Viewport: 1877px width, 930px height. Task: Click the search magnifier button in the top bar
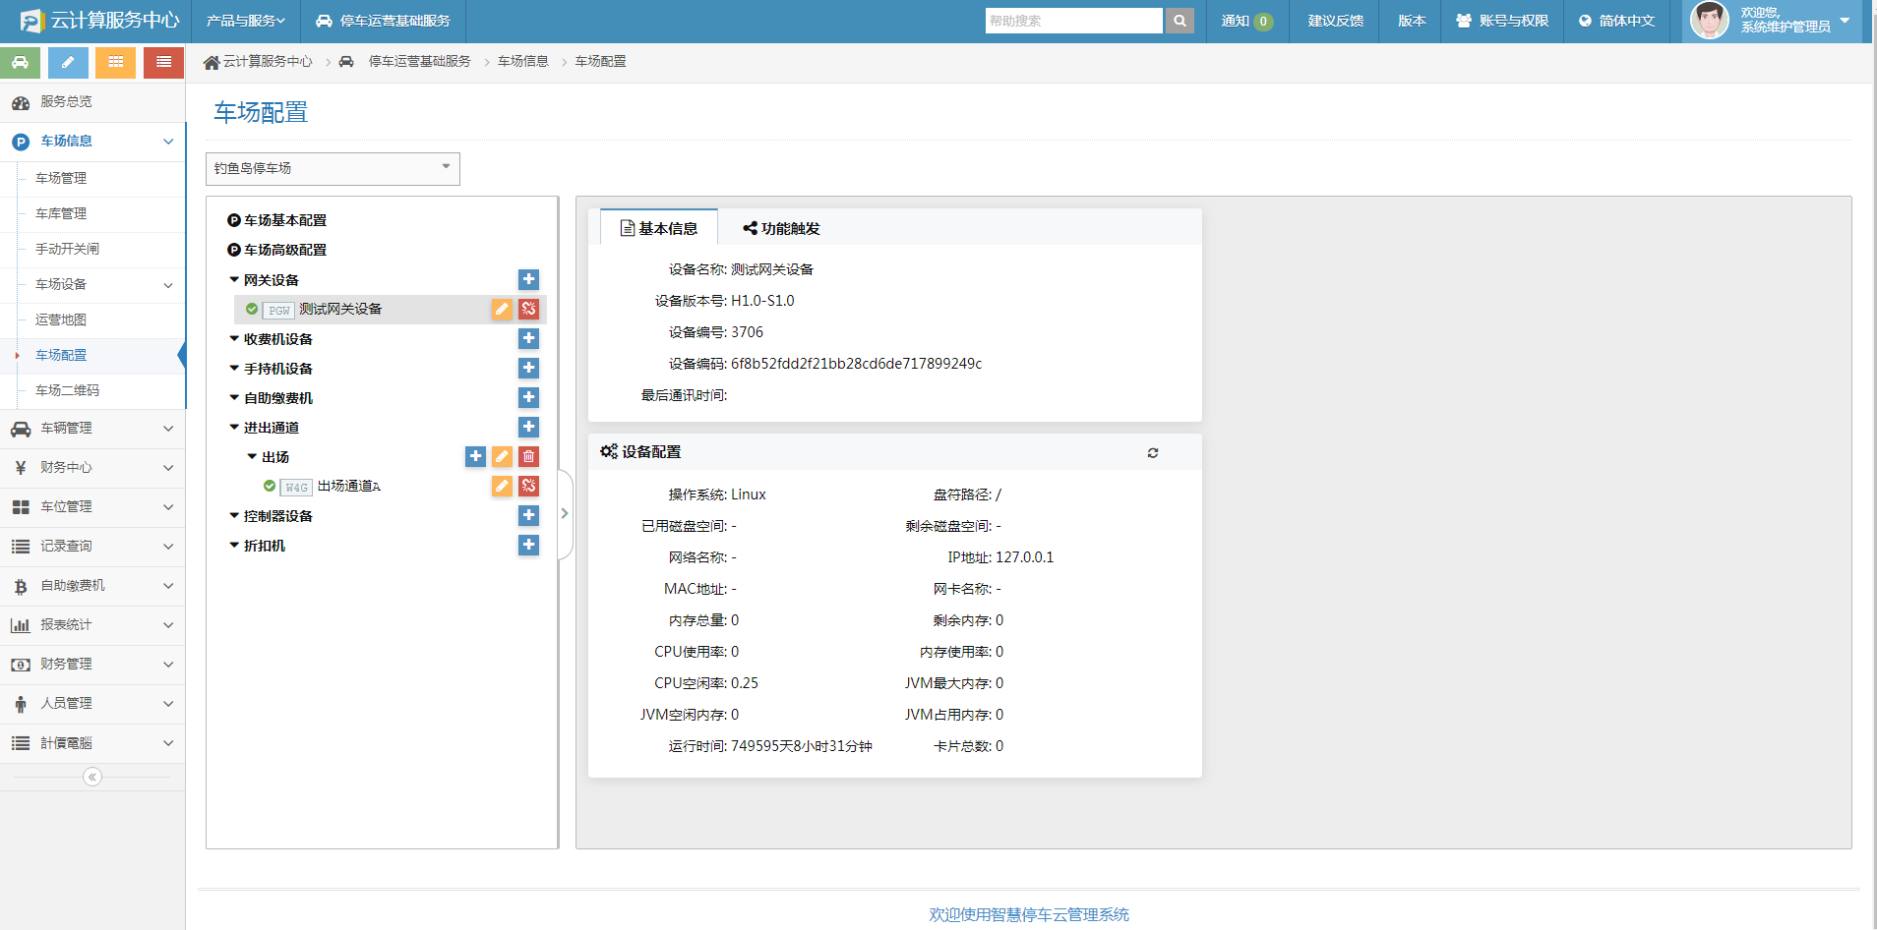point(1180,21)
